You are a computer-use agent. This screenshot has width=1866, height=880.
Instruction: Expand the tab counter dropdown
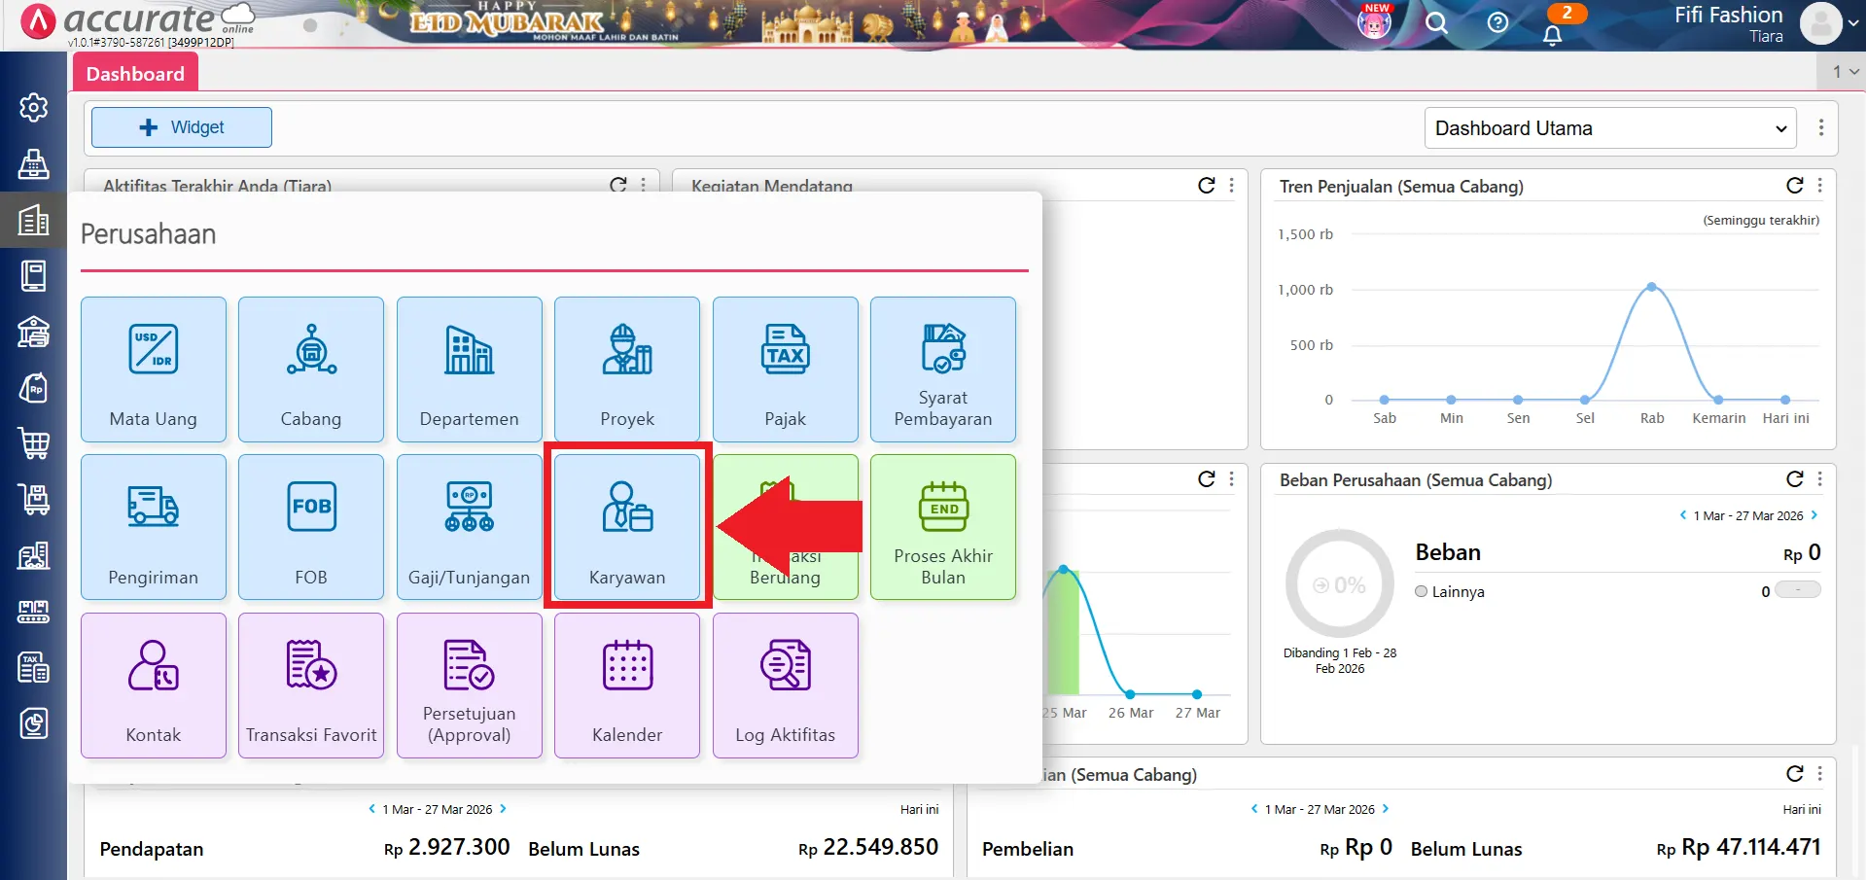click(x=1845, y=72)
